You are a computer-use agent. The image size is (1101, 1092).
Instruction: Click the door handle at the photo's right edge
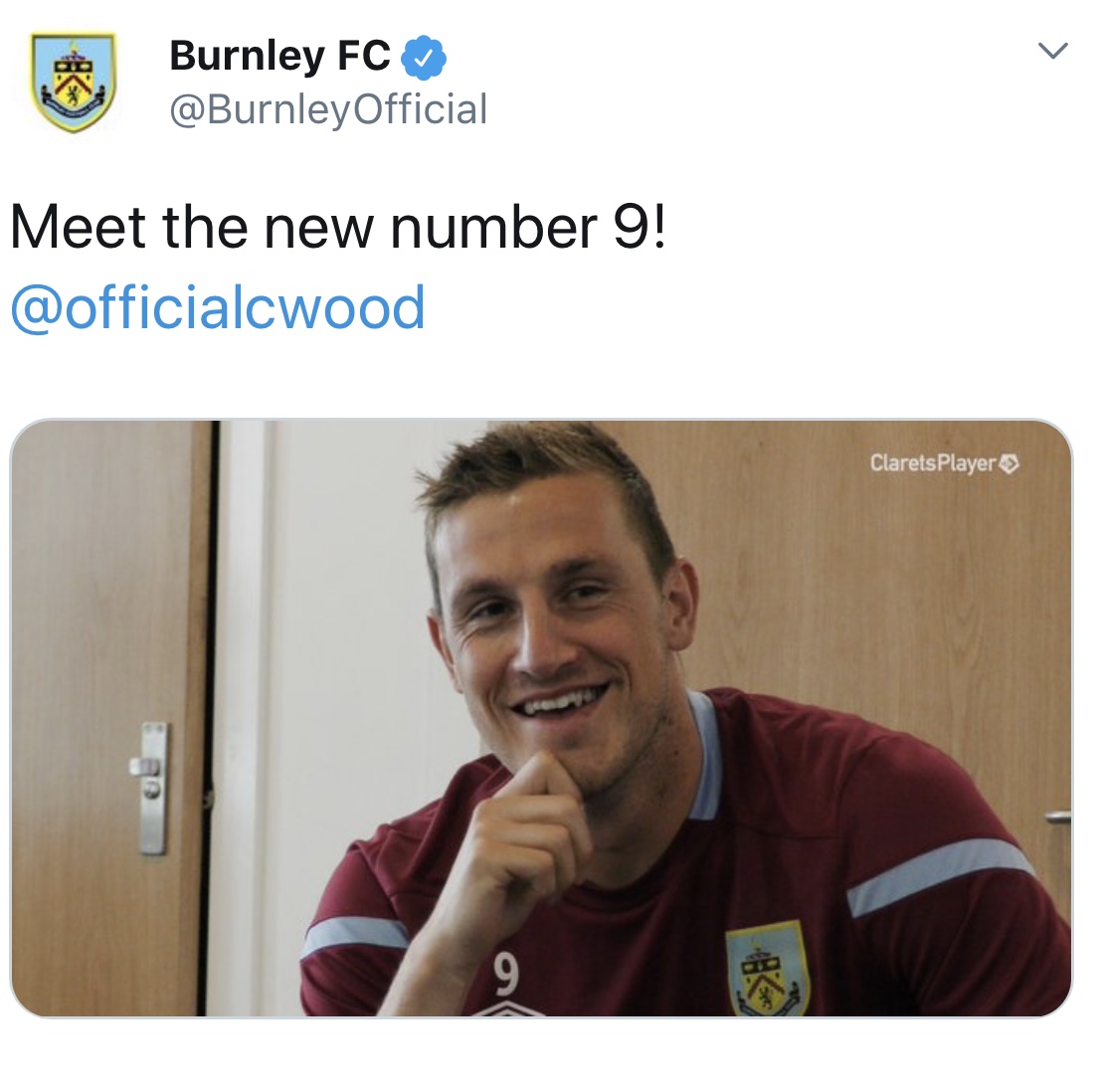tap(1059, 817)
